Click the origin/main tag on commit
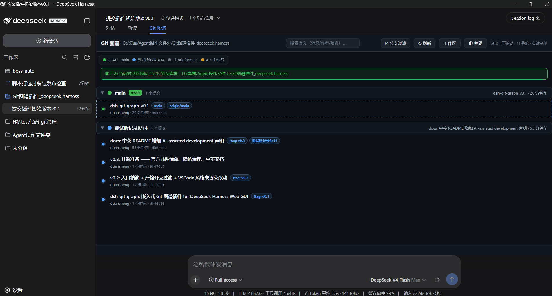 click(x=179, y=106)
